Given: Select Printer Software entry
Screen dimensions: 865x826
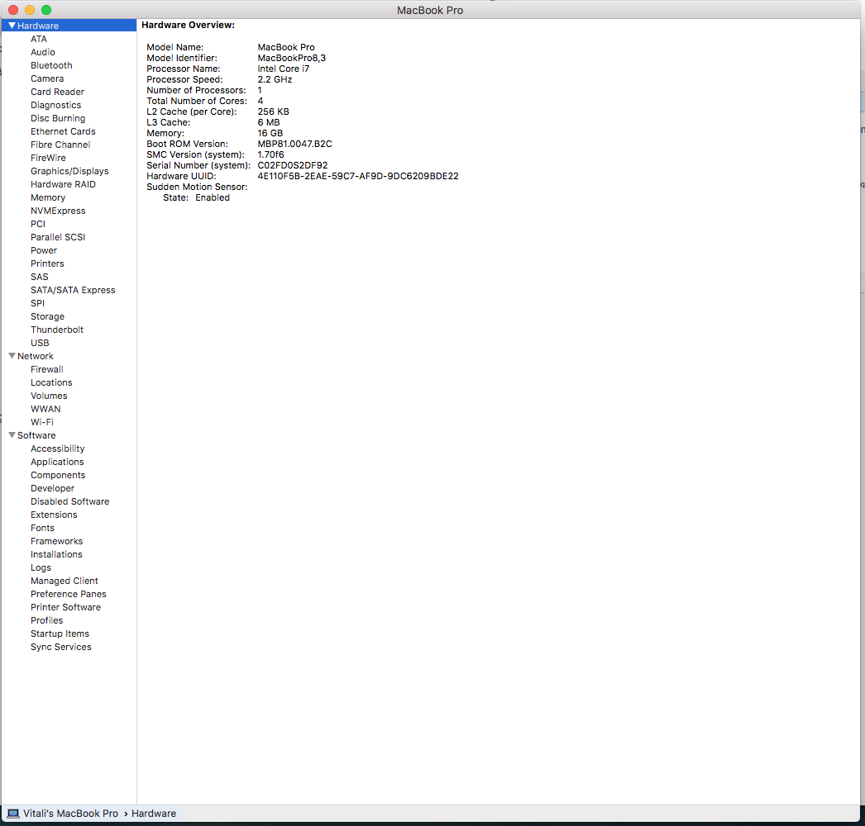Looking at the screenshot, I should coord(65,607).
